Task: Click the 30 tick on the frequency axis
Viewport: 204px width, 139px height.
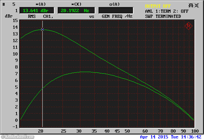Action: [79, 131]
